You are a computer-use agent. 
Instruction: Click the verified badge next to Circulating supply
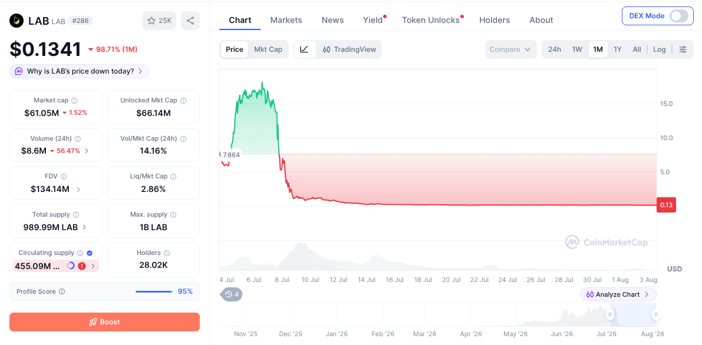tap(90, 253)
